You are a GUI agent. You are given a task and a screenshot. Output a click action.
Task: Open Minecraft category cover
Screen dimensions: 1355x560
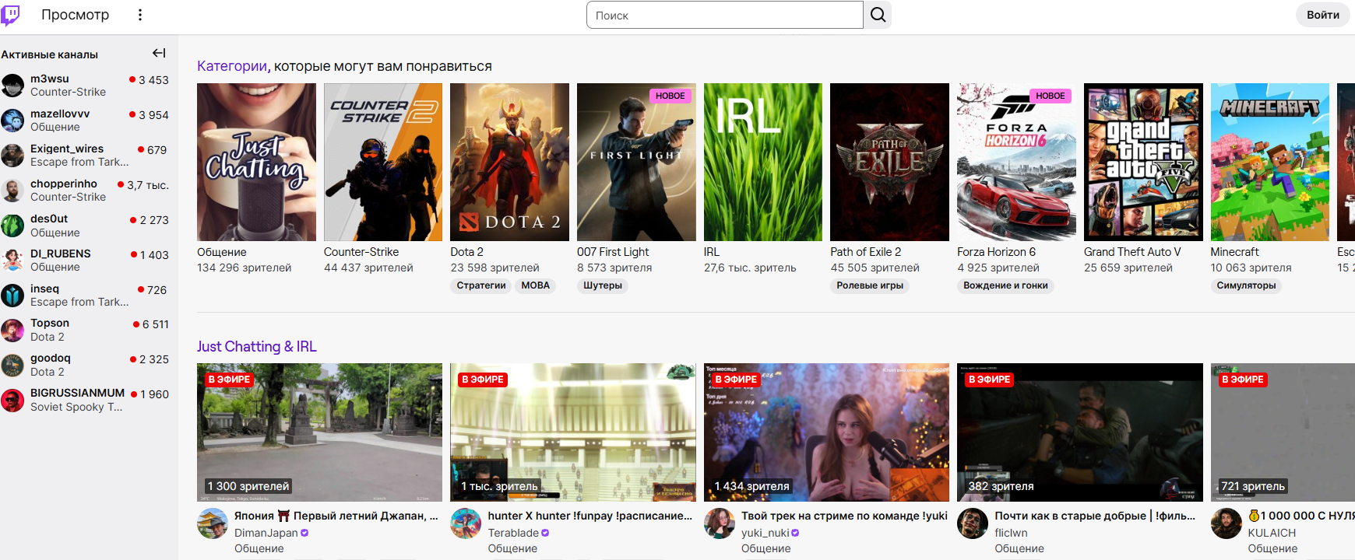[x=1270, y=162]
